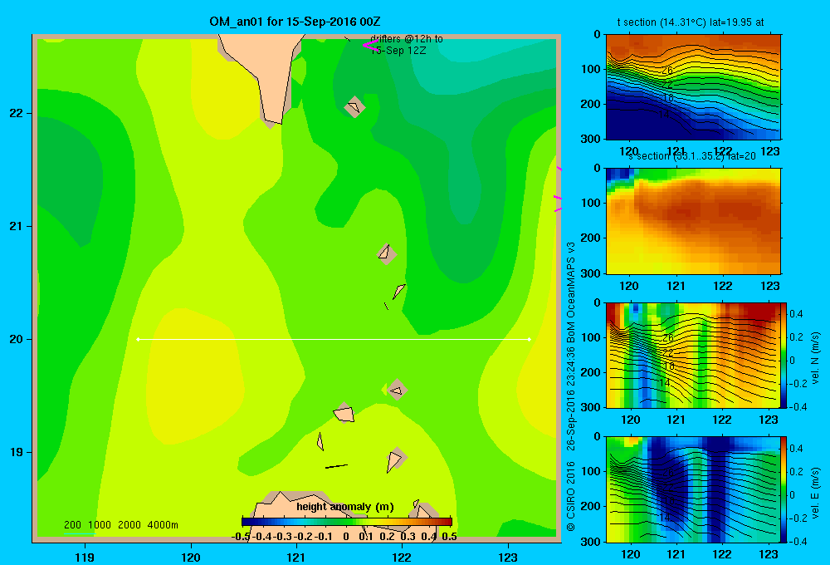Click latitude tick 22 on the main map
The height and width of the screenshot is (565, 830).
[17, 113]
